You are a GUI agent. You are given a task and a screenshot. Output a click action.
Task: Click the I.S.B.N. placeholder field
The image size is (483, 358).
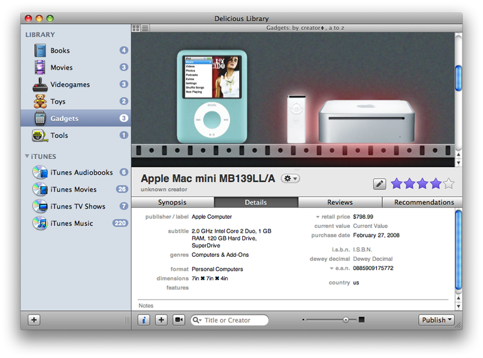point(363,250)
